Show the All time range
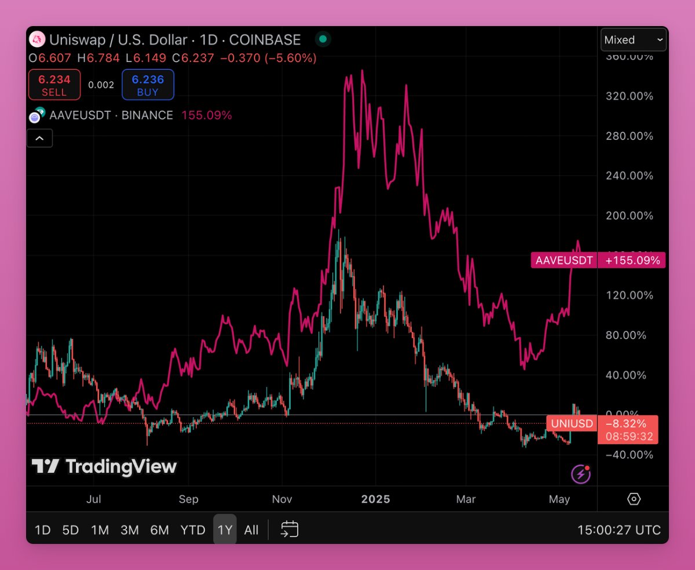695x570 pixels. click(251, 529)
